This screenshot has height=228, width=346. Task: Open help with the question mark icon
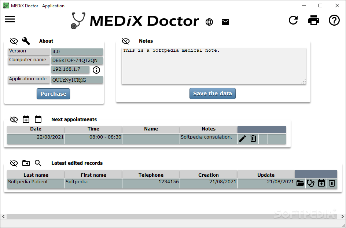[334, 20]
